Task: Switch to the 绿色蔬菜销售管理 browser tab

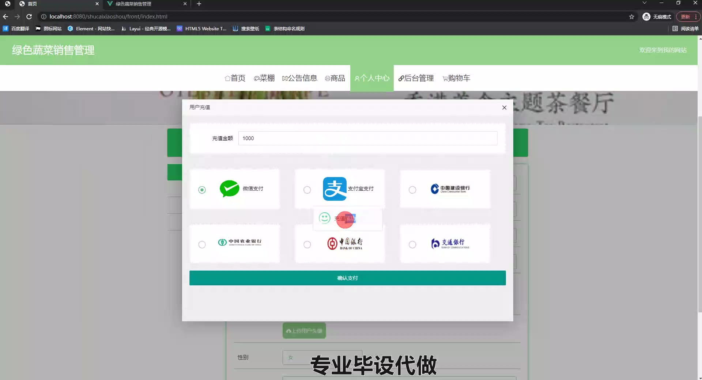Action: coord(146,4)
